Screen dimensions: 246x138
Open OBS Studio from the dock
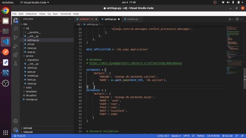[x=5, y=83]
